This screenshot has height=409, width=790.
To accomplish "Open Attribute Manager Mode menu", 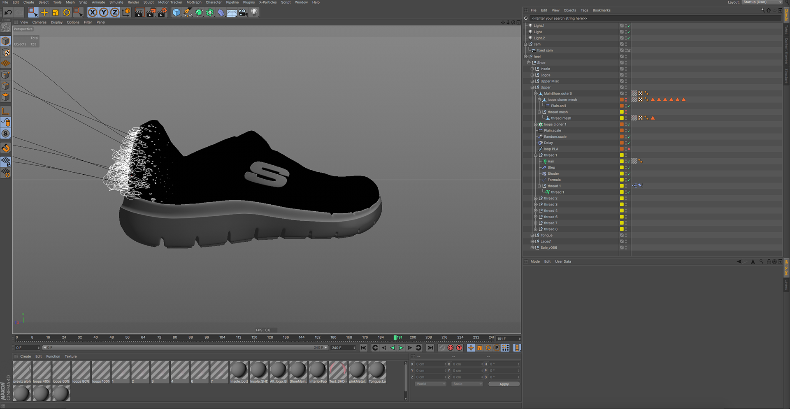I will coord(535,261).
